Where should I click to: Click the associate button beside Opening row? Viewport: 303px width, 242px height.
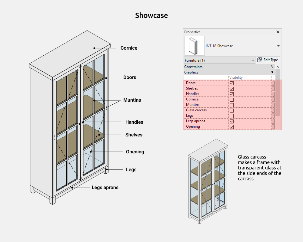click(273, 127)
